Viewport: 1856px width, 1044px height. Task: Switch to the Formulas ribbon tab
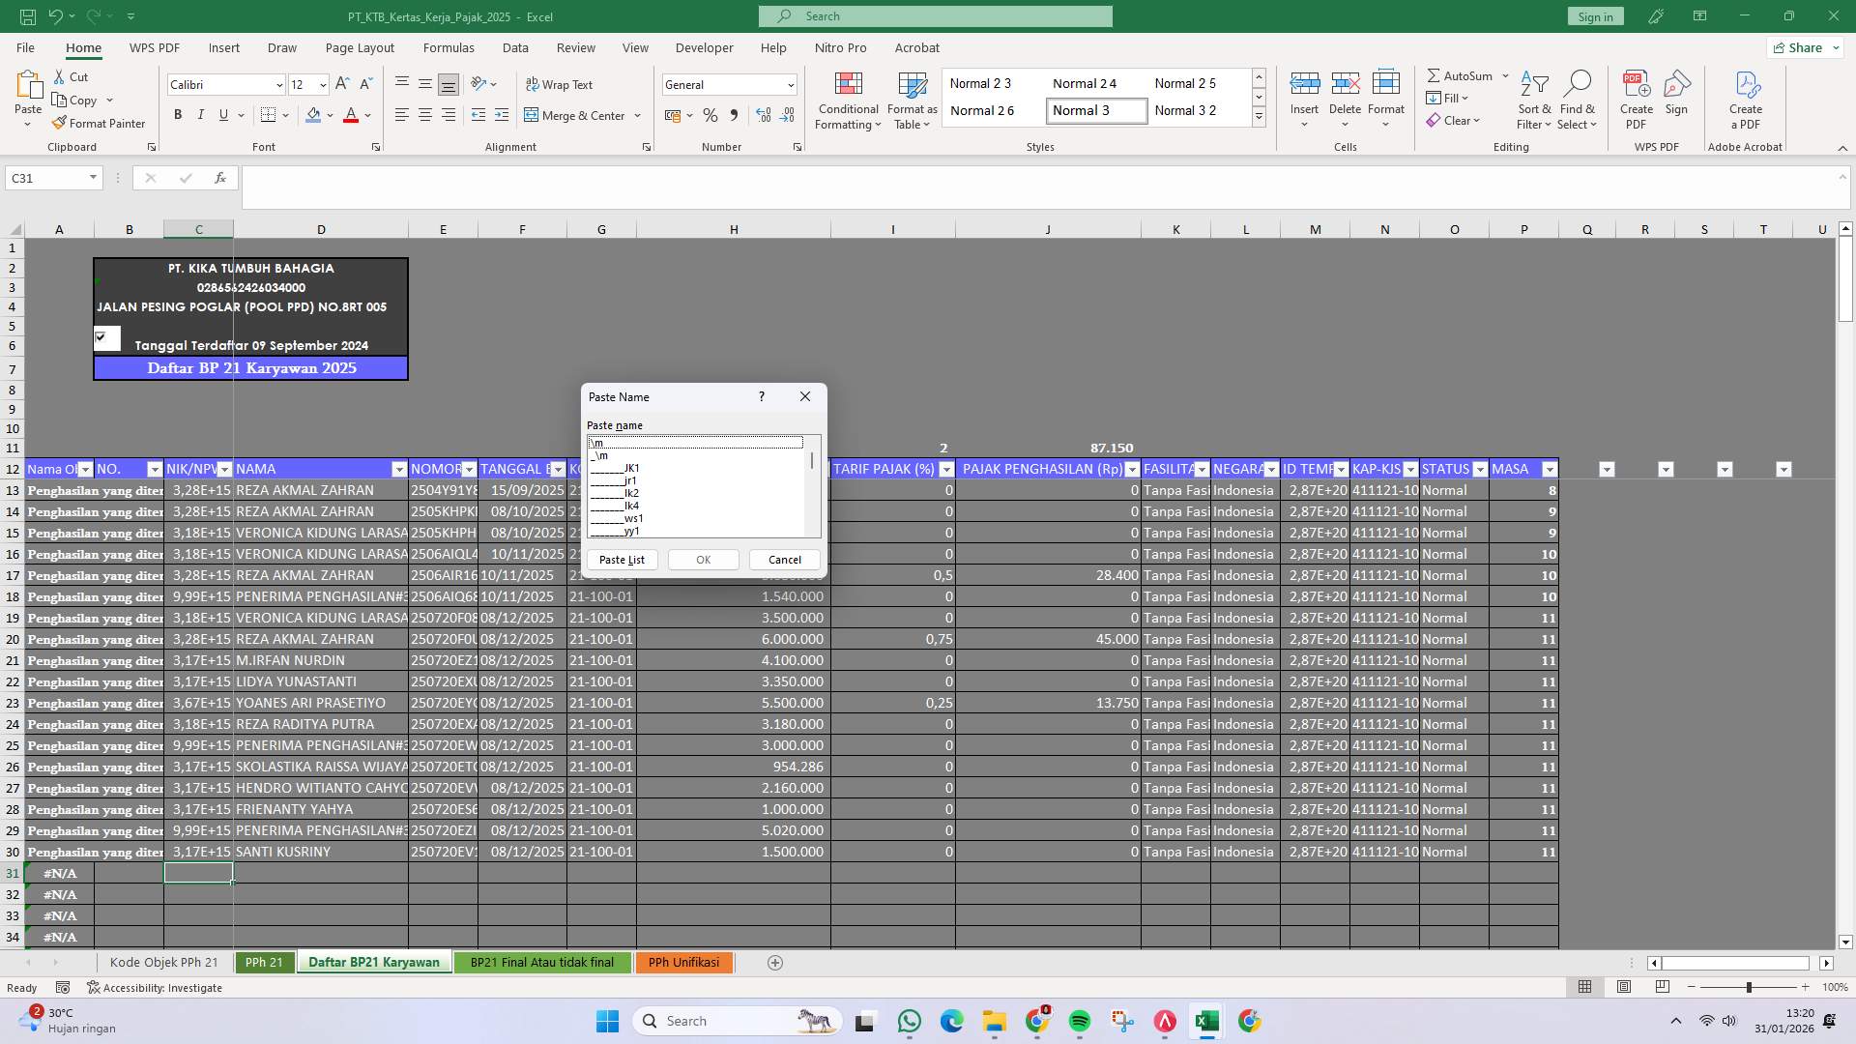449,47
